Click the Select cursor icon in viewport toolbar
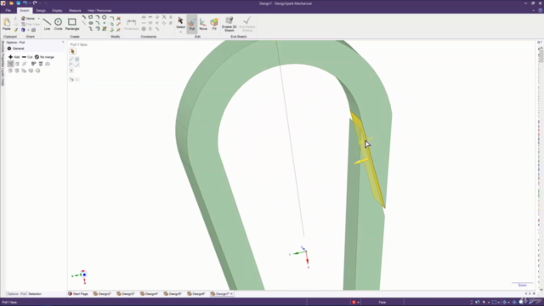The height and width of the screenshot is (306, 544). 72,51
